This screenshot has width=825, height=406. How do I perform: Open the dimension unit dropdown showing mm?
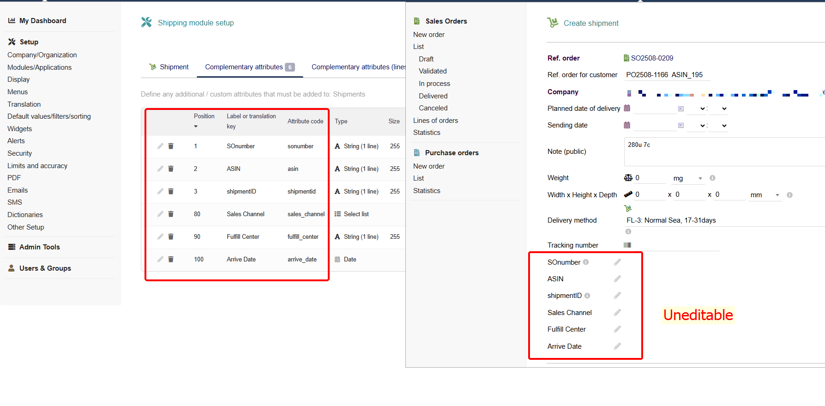click(x=765, y=195)
